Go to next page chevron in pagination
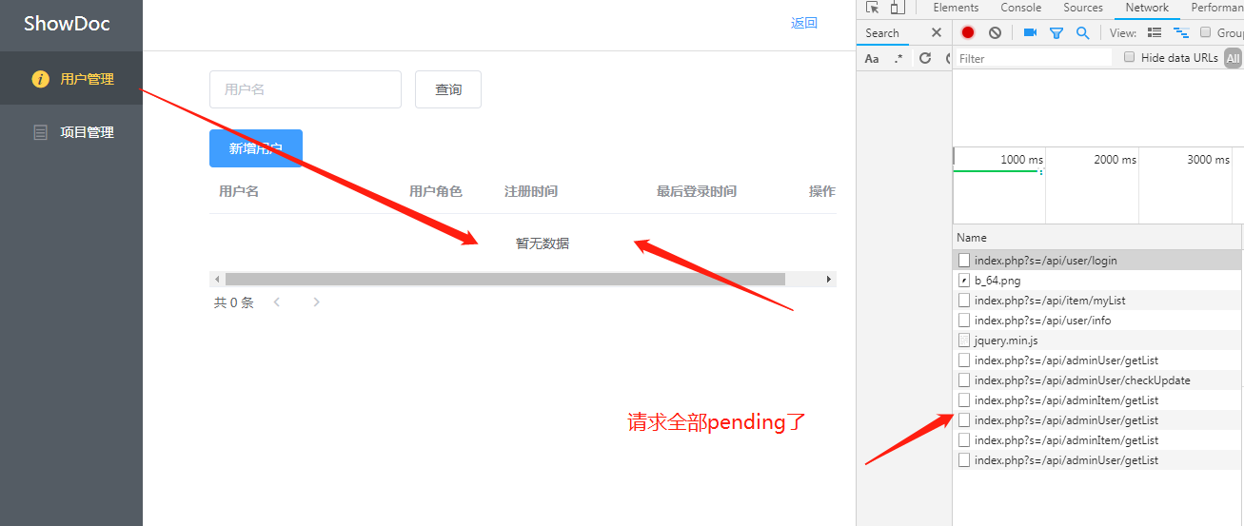This screenshot has width=1244, height=526. [316, 302]
